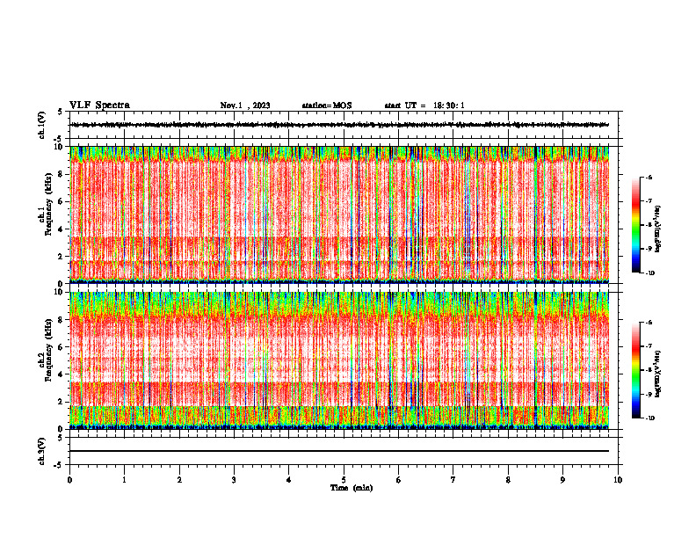
Task: Click the time axis tick label '3'
Action: 234,480
